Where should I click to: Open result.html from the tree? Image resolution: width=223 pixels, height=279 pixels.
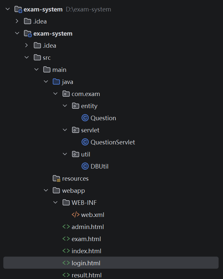tap(86, 275)
